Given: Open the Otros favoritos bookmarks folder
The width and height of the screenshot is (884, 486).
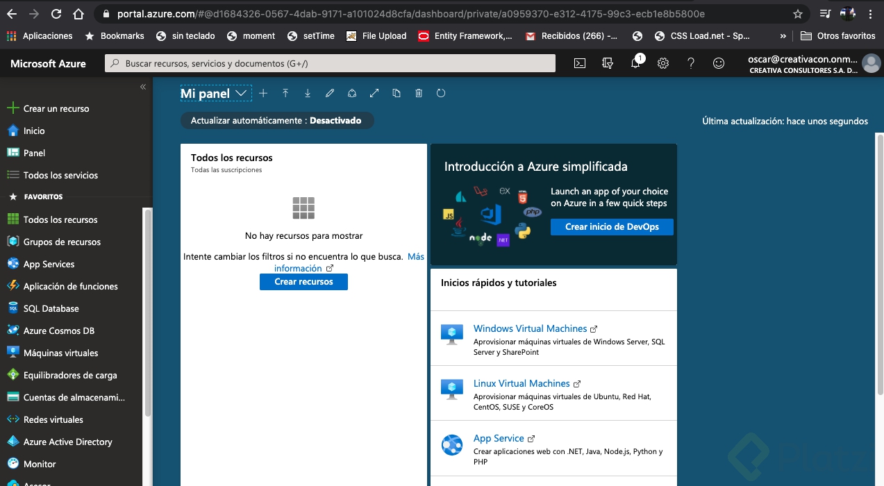Looking at the screenshot, I should pyautogui.click(x=837, y=36).
